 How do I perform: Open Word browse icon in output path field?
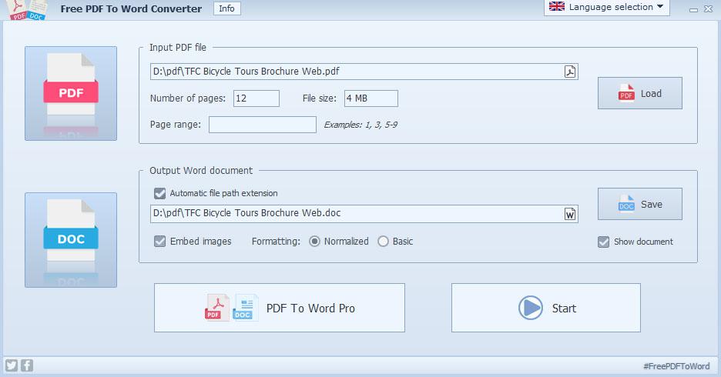point(570,214)
